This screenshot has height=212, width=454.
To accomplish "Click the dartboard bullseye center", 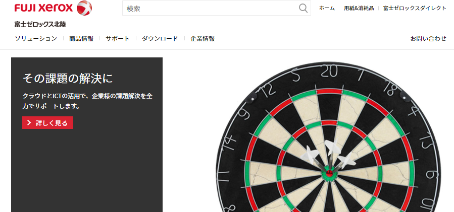I will (x=329, y=173).
